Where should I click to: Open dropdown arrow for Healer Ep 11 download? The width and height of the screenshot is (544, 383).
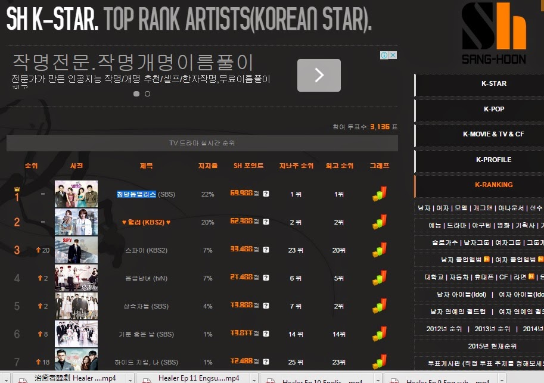click(x=254, y=379)
